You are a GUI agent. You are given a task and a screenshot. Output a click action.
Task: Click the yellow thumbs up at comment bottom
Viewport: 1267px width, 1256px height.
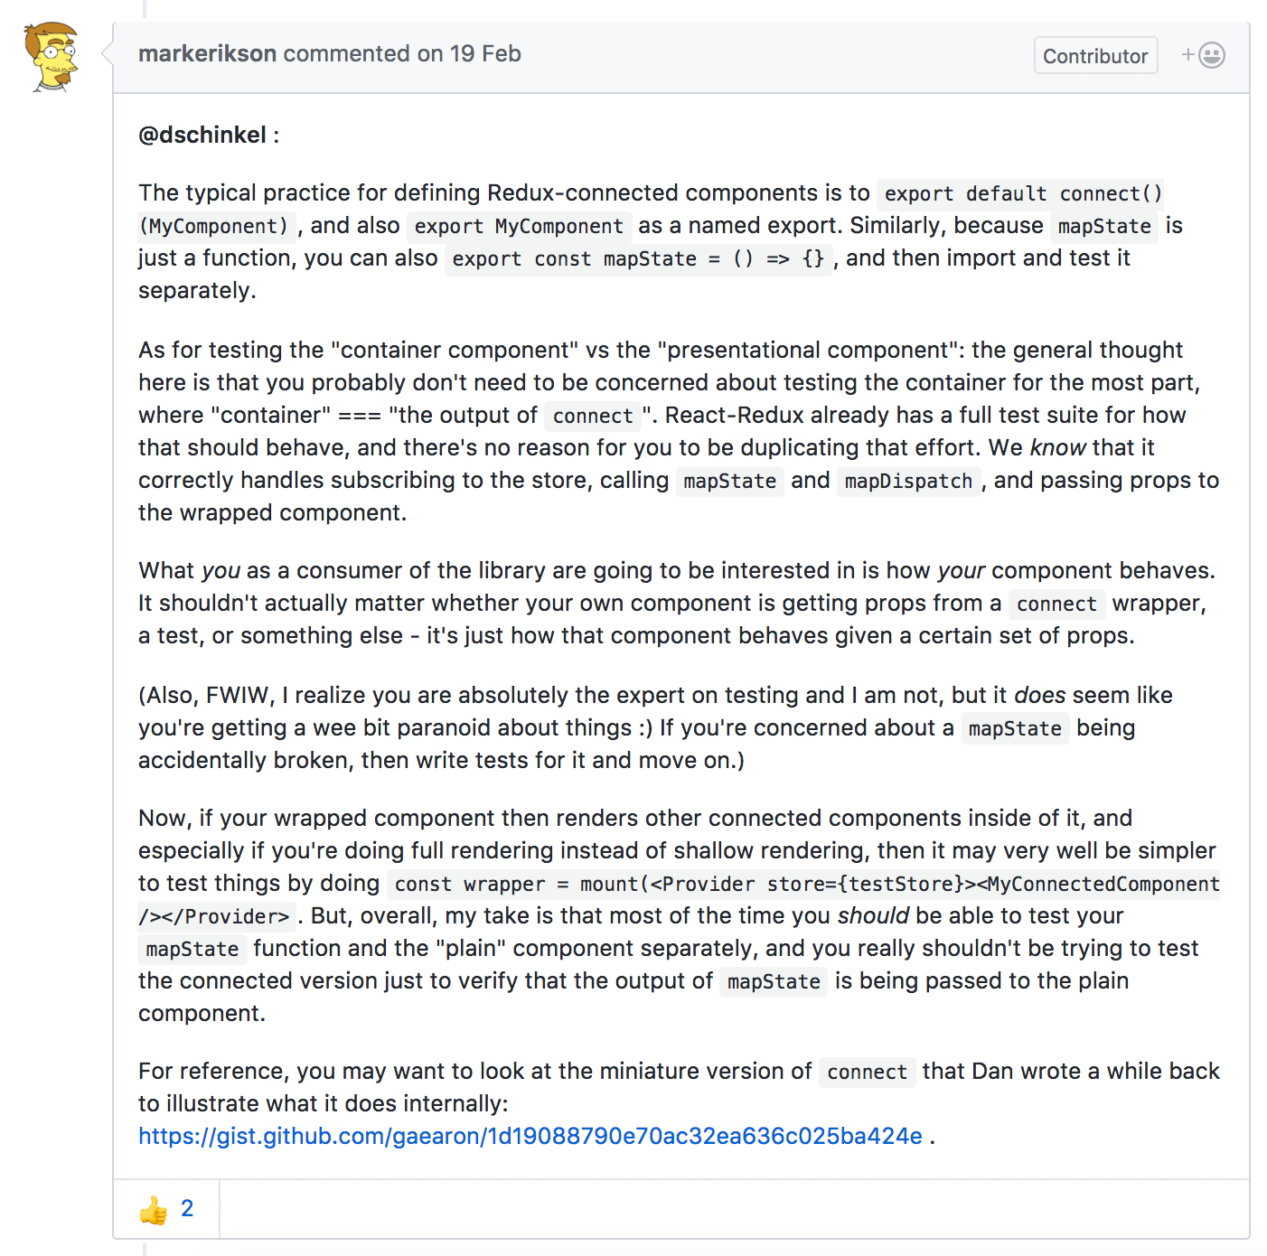point(154,1208)
